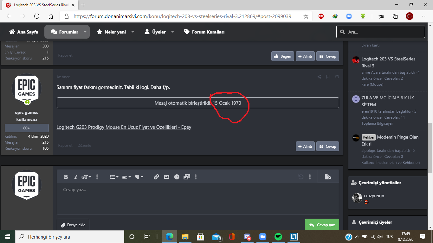Go to the browser home page
433x243 pixels.
pos(51,16)
